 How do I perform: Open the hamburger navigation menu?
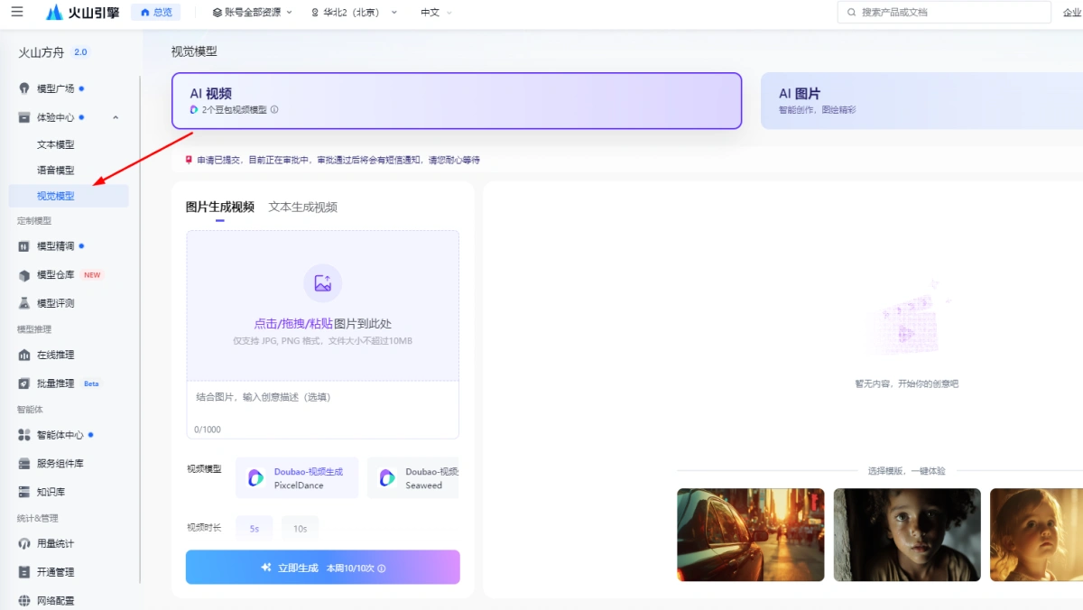pos(17,12)
